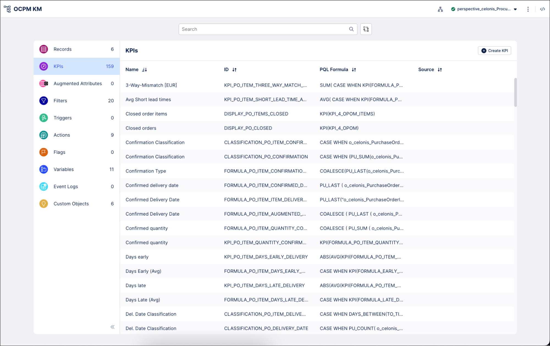Open Confirmation Type row

coord(317,171)
